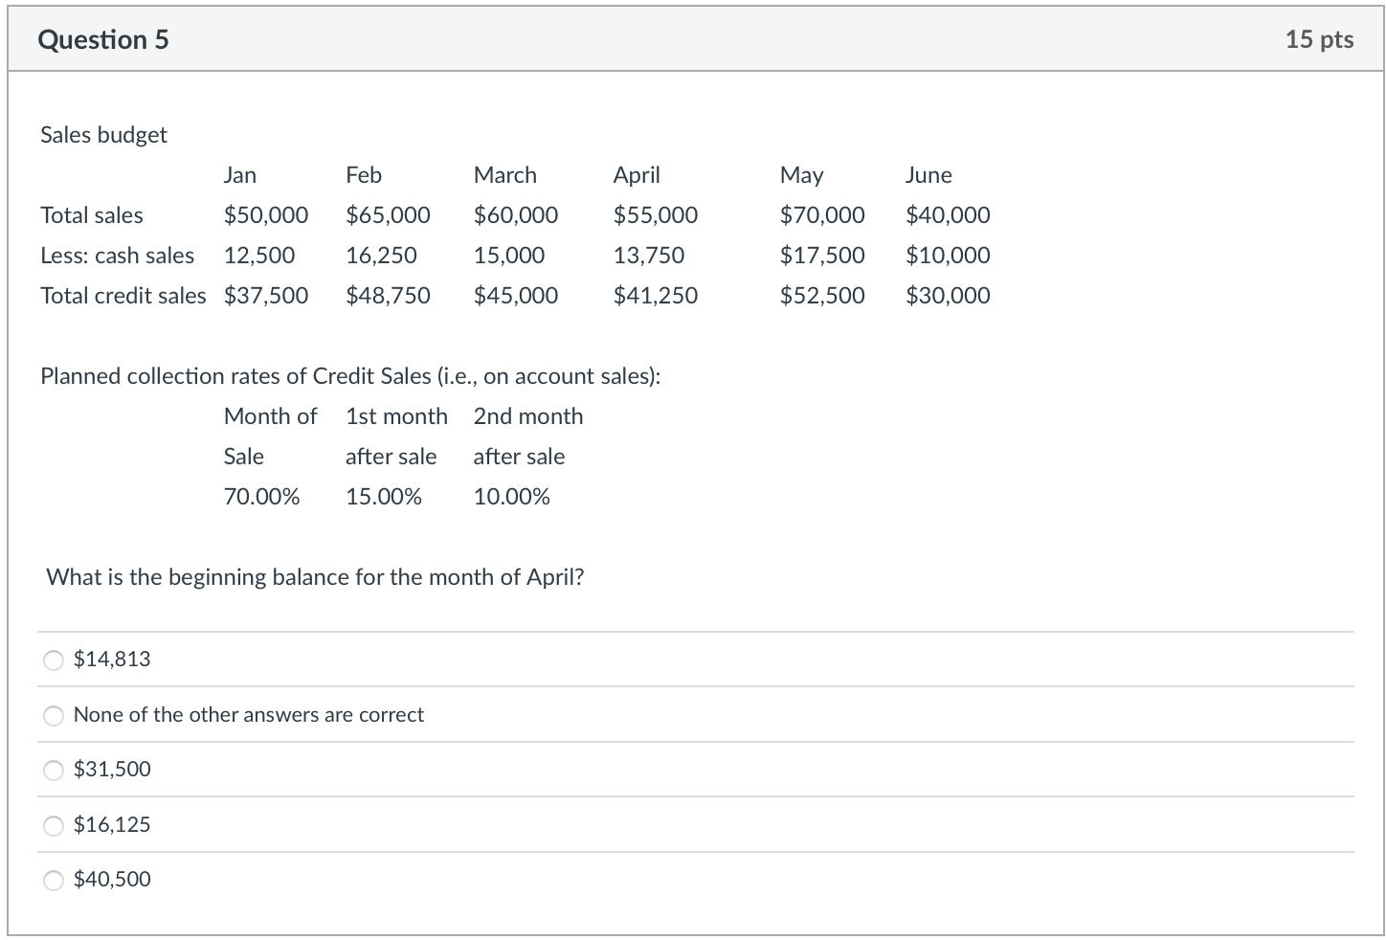Click the June total credit sales $30,000
Screen dimensions: 1386x940
[x=948, y=296]
